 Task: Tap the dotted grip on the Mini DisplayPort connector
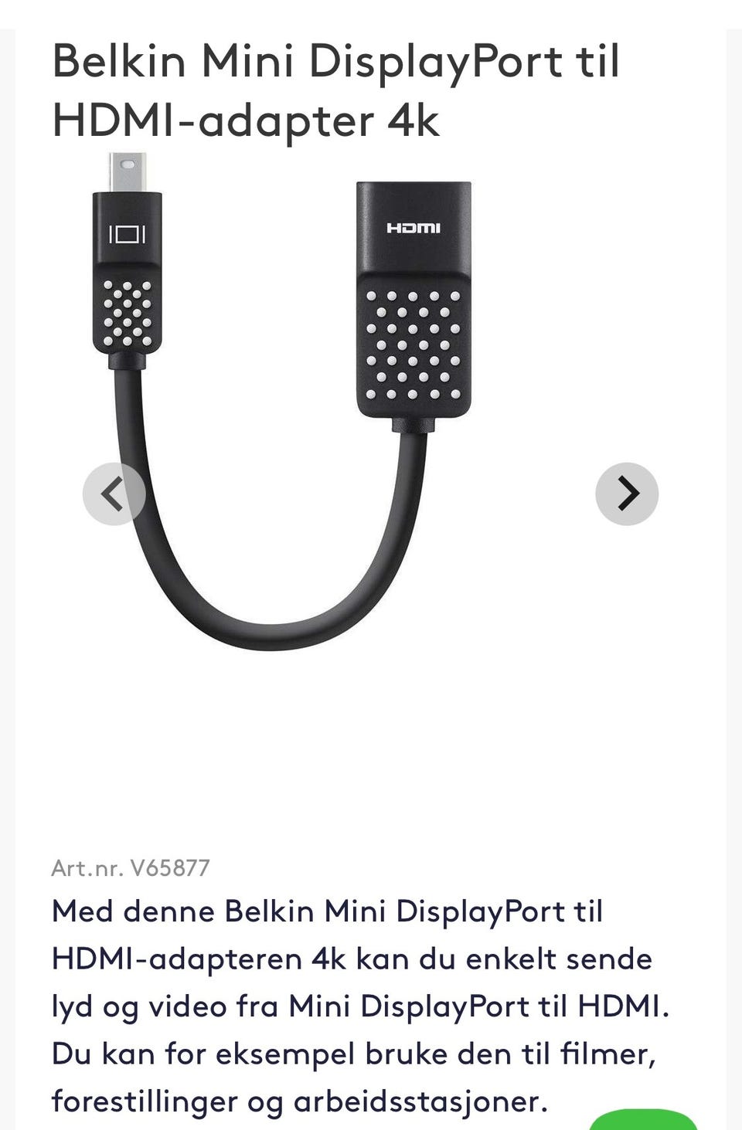[x=128, y=312]
